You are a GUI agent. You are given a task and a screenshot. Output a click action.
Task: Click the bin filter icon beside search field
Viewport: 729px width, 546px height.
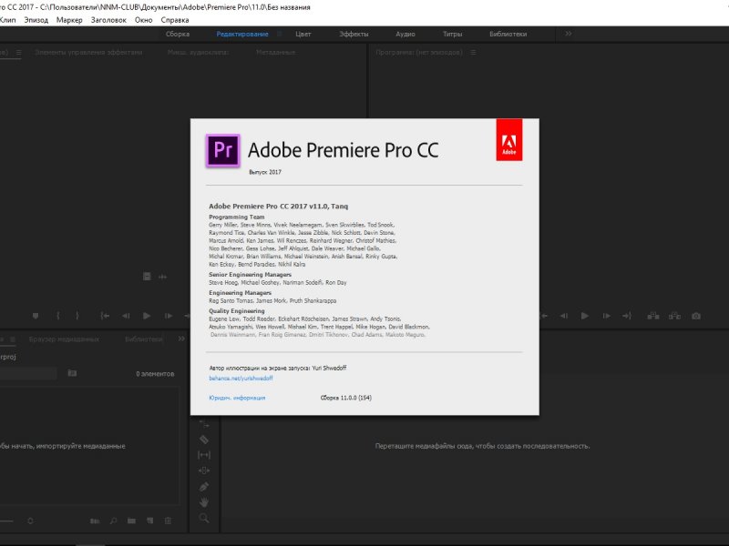pyautogui.click(x=72, y=373)
